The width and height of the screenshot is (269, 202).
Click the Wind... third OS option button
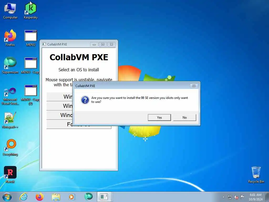(x=59, y=115)
